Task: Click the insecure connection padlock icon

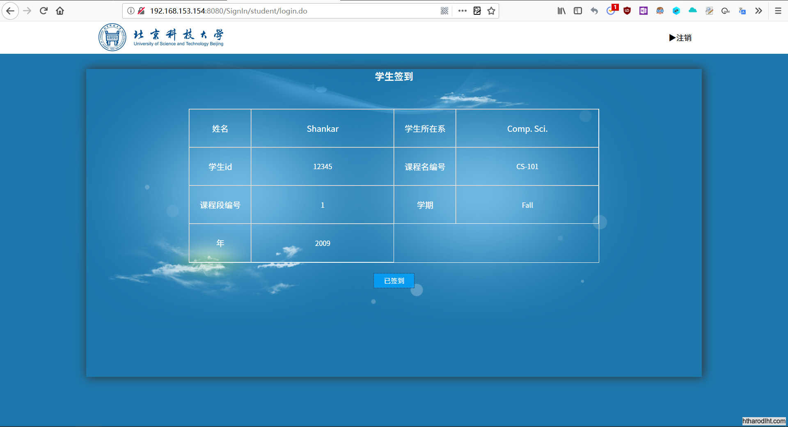Action: click(141, 11)
